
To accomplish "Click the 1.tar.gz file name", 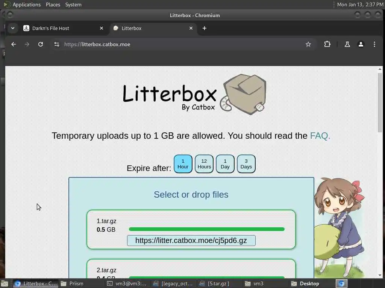I will pos(106,221).
